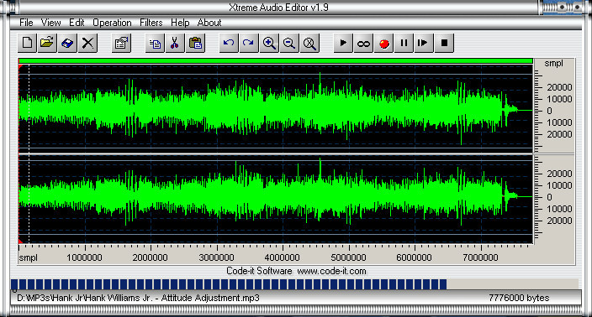
Task: Click the file path text in status bar
Action: coord(138,299)
